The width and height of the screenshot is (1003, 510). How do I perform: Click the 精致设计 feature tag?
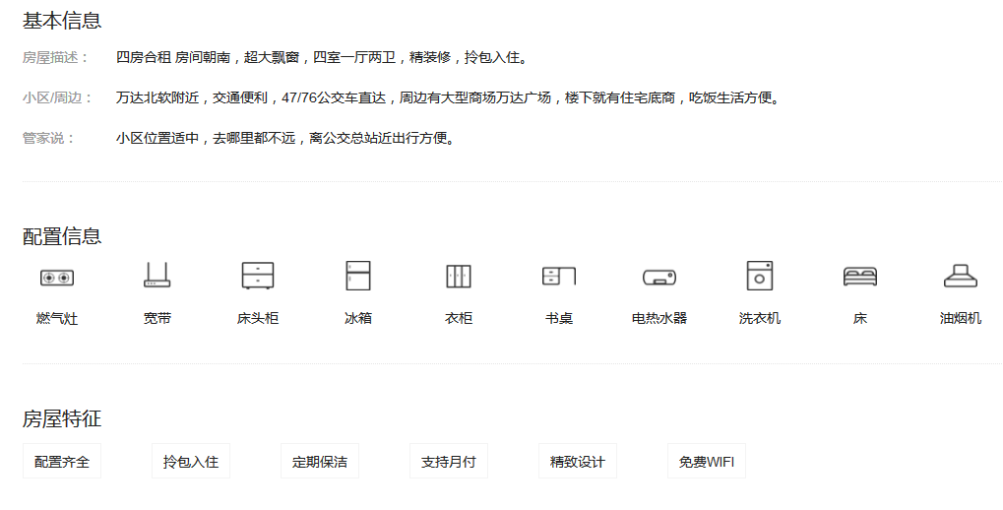(578, 461)
